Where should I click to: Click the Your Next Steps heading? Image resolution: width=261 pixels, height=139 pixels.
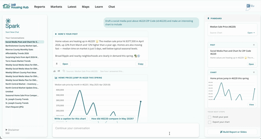pyautogui.click(x=216, y=112)
